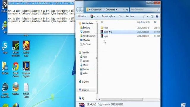Create folder with Yeni klasör button
190x107 pixels.
130,16
